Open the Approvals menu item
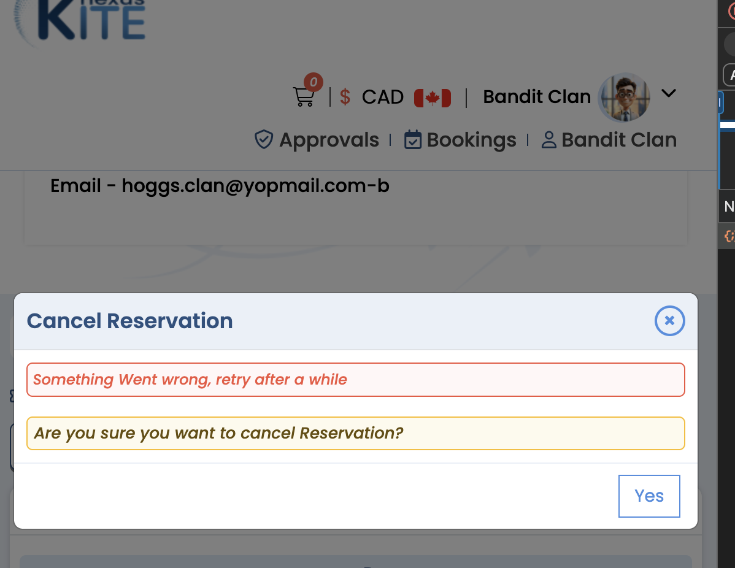 (329, 140)
